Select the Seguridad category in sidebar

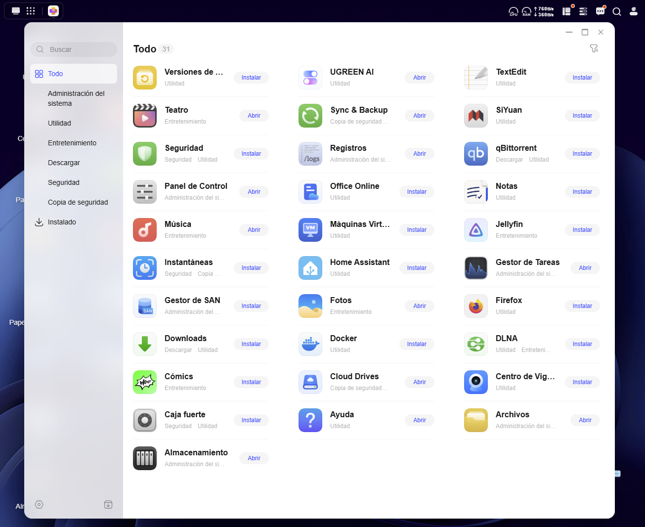click(74, 182)
